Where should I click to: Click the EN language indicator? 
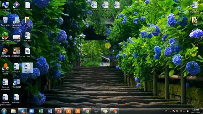pyautogui.click(x=166, y=111)
